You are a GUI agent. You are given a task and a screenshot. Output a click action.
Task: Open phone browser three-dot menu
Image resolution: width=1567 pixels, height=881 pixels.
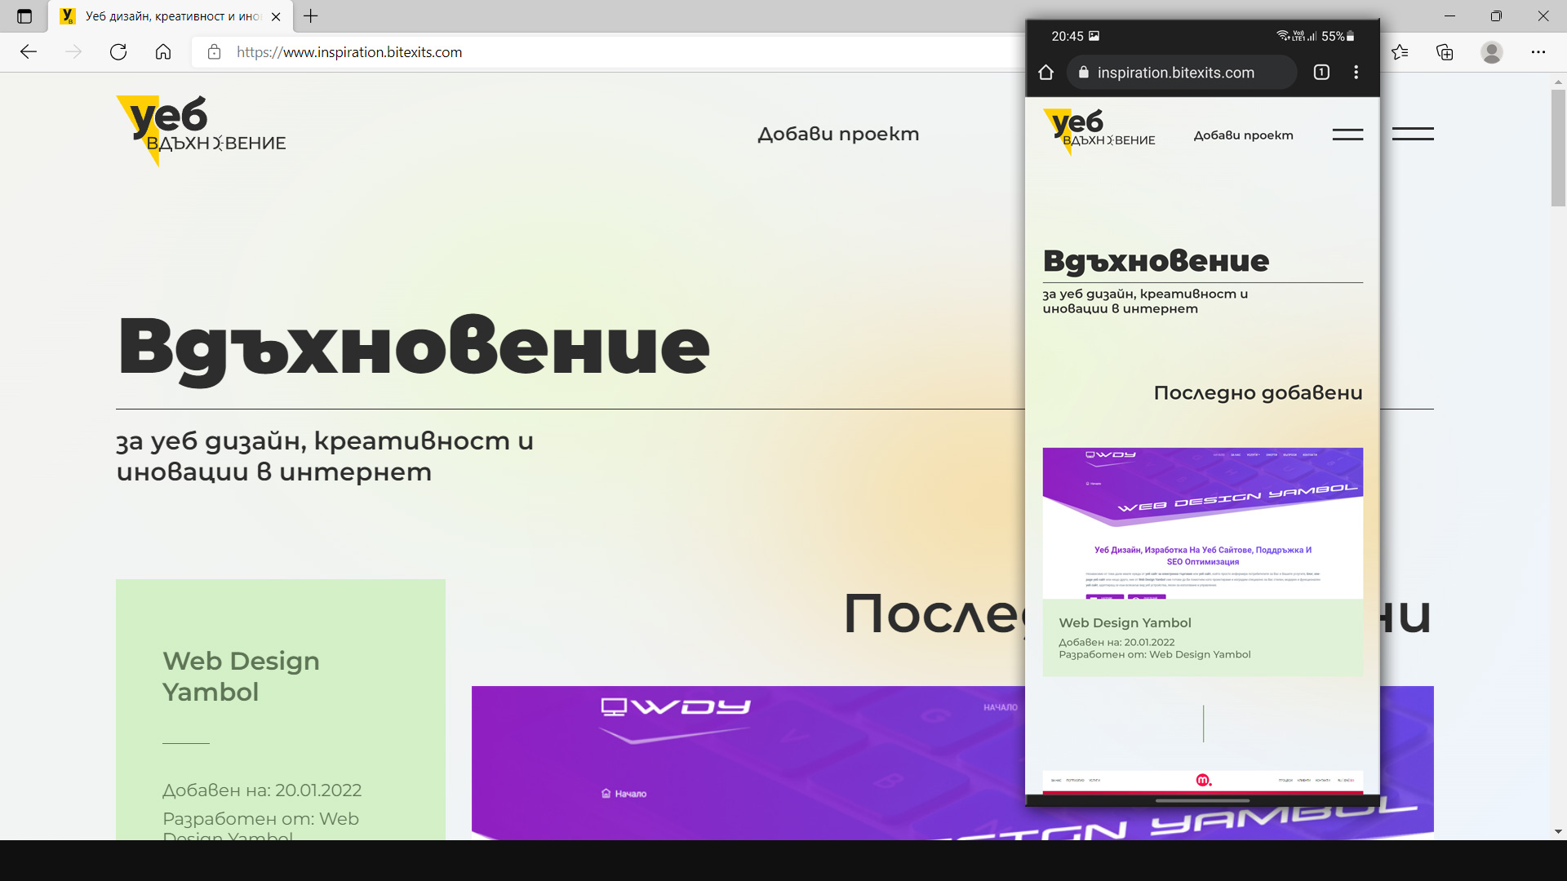tap(1356, 73)
